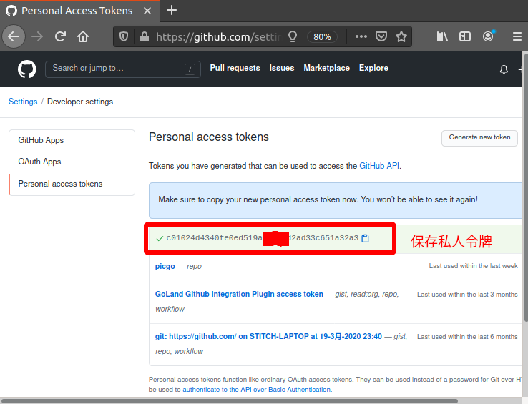This screenshot has height=404, width=528.
Task: Click the Firefox back arrow button
Action: [x=14, y=36]
